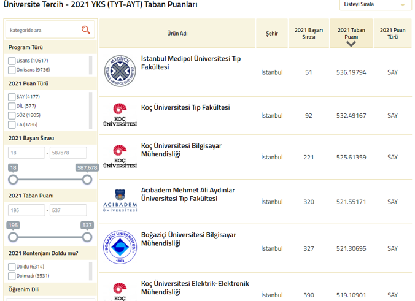Check the Lisans program type checkbox
The height and width of the screenshot is (301, 415).
coord(12,61)
